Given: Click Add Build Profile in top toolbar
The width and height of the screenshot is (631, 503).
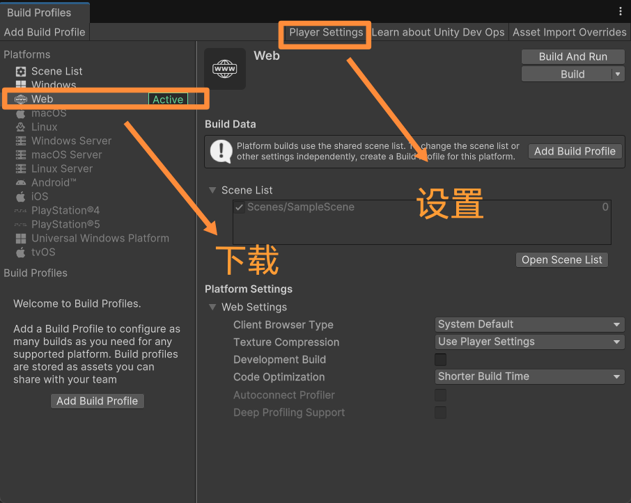Looking at the screenshot, I should pos(45,32).
